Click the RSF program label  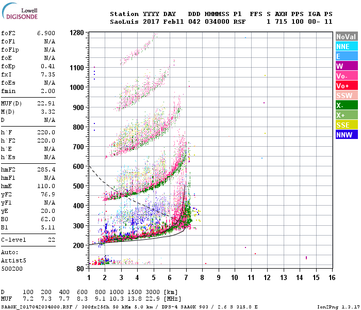click(239, 22)
